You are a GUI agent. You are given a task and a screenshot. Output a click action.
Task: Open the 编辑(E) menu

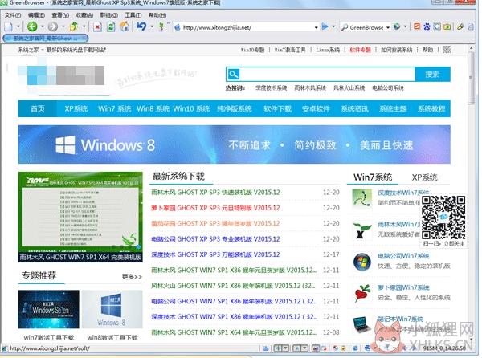click(x=36, y=15)
